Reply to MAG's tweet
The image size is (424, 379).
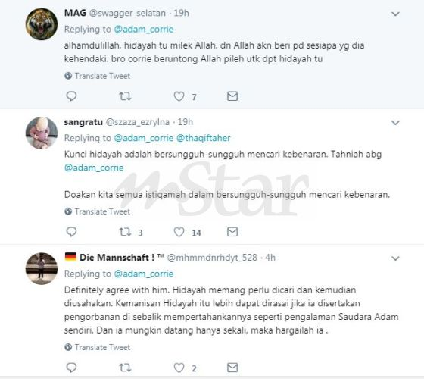point(71,96)
